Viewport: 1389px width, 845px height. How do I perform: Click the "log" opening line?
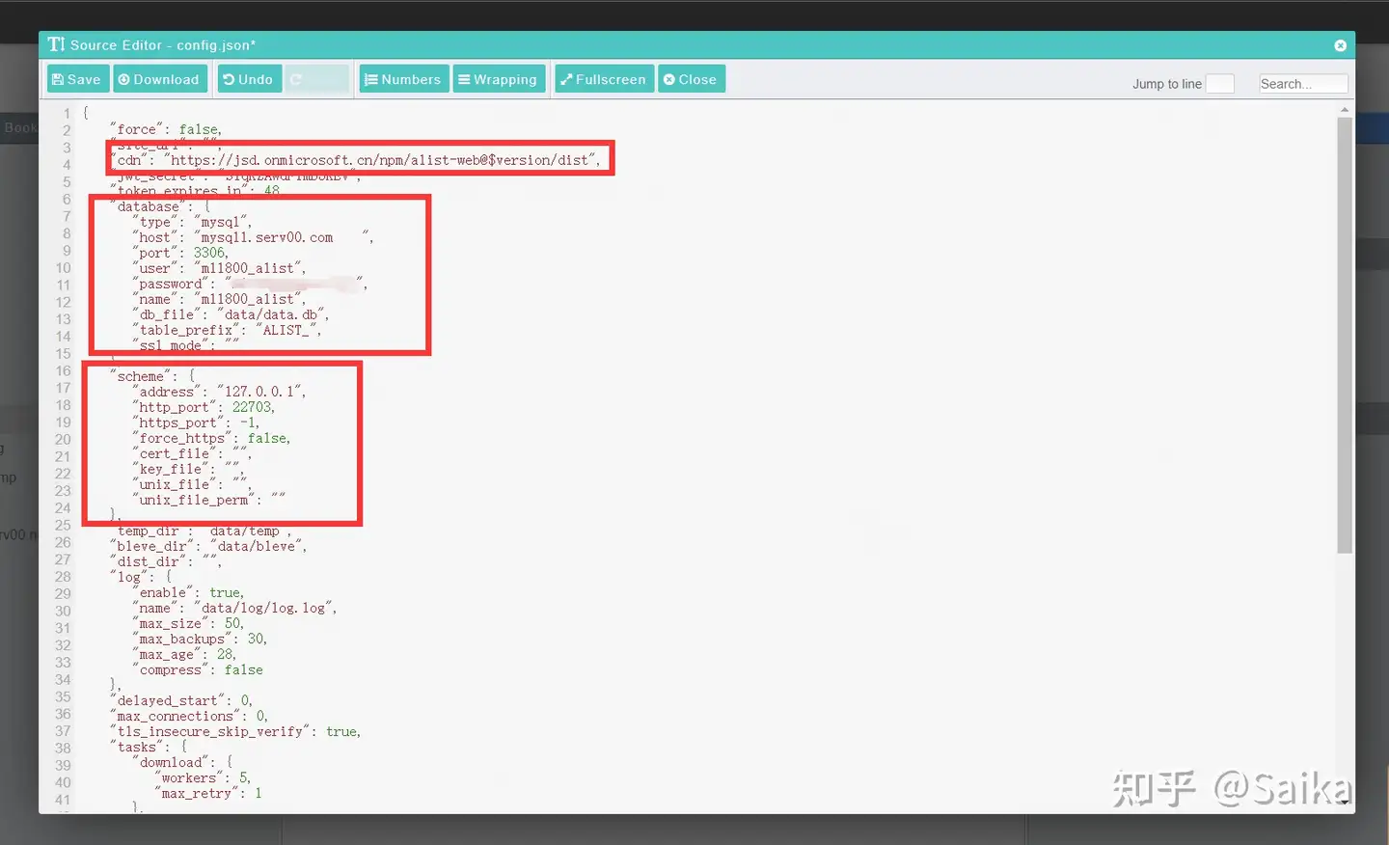point(142,577)
